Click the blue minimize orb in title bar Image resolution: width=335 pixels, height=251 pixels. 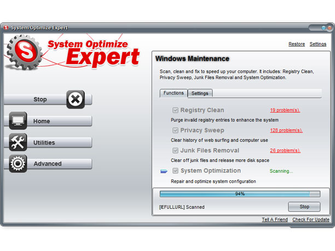(324, 28)
